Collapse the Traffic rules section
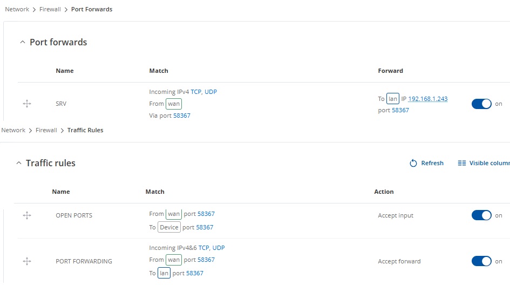This screenshot has width=510, height=285. [19, 163]
